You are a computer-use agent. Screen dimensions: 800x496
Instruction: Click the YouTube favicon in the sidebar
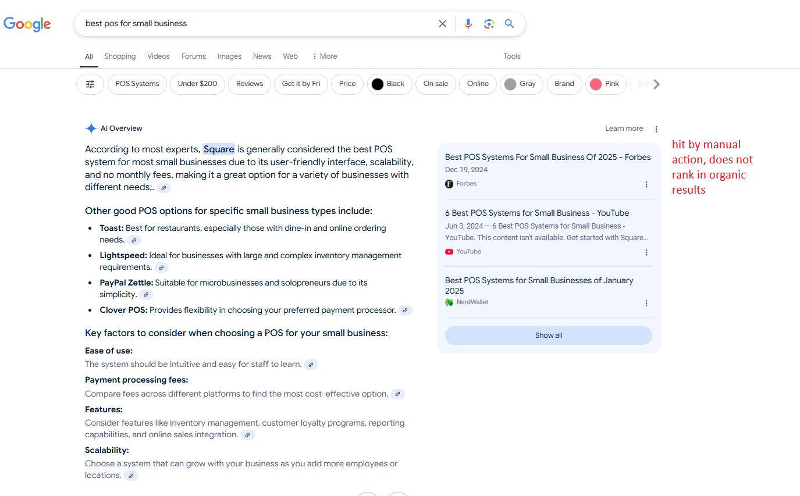tap(449, 251)
